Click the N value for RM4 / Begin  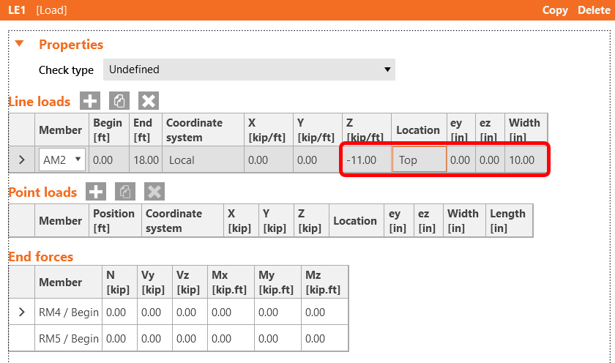pos(116,313)
